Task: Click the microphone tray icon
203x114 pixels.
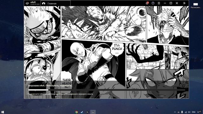Action: 182,112
